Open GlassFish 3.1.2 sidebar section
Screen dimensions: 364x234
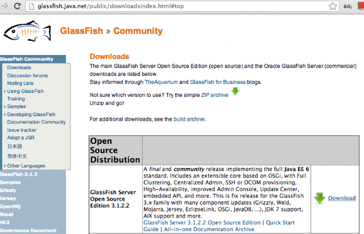tap(19, 174)
